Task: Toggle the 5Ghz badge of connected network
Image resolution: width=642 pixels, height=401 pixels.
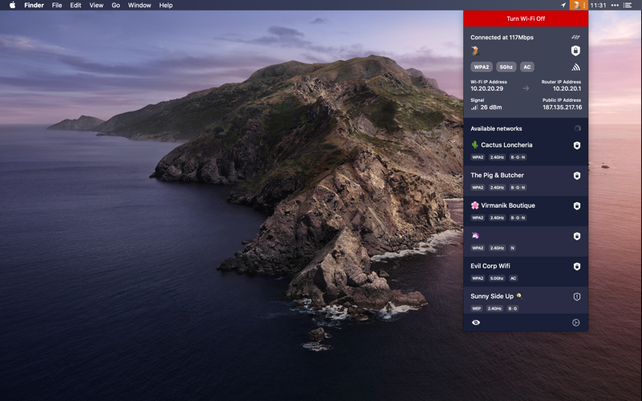Action: point(506,67)
